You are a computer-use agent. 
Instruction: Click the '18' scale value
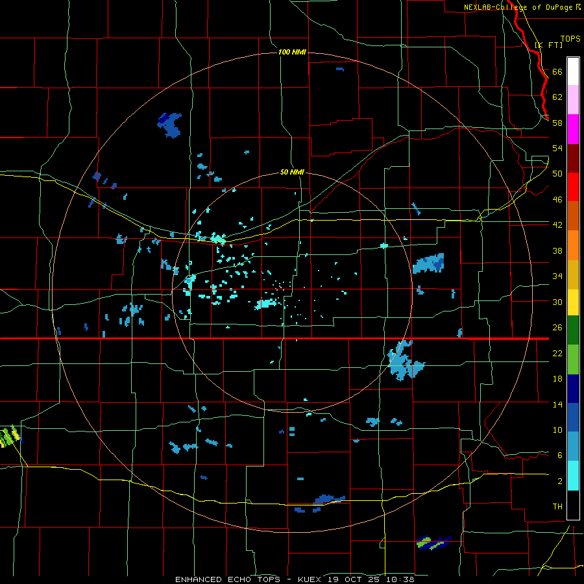(557, 379)
